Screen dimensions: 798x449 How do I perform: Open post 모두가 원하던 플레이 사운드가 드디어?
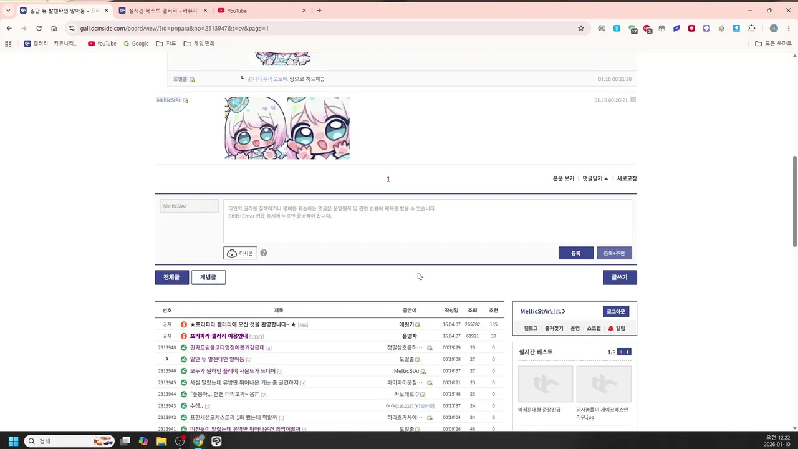[233, 371]
